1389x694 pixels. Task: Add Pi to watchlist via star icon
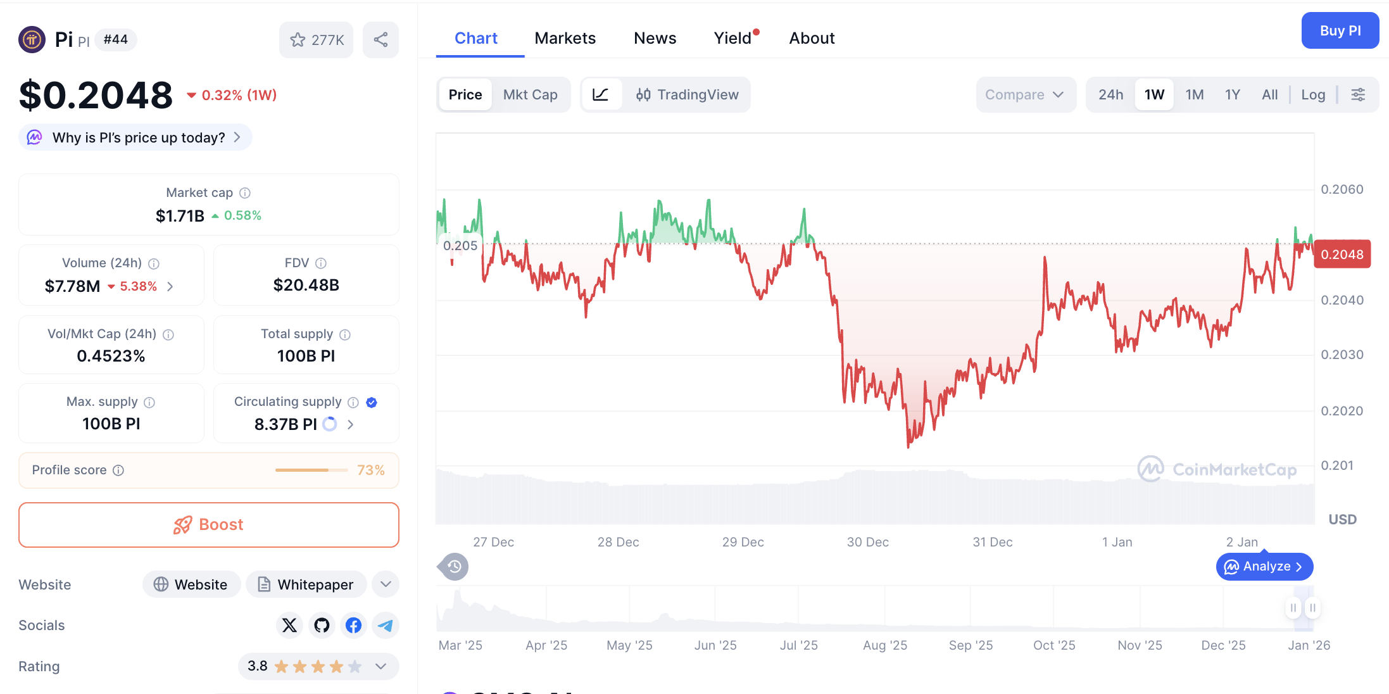pos(298,39)
